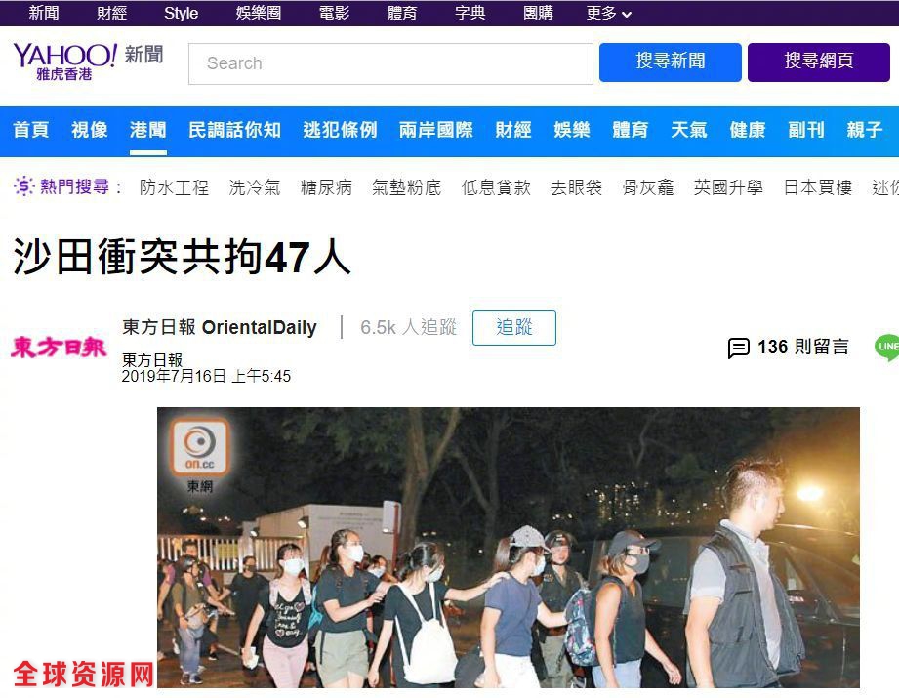899x698 pixels.
Task: Click the LINE share icon
Action: (886, 348)
